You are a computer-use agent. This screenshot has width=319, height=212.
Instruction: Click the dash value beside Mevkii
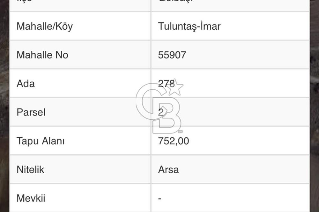tap(160, 199)
